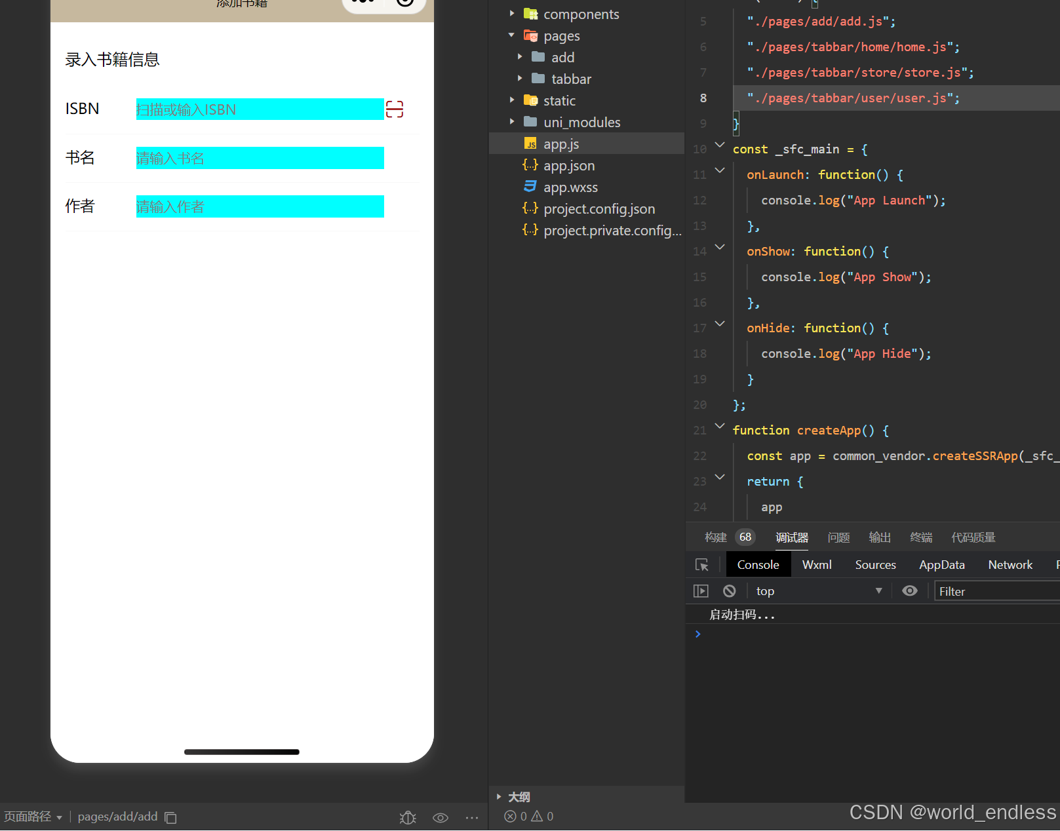Tap the ISBN scan icon

click(x=395, y=109)
